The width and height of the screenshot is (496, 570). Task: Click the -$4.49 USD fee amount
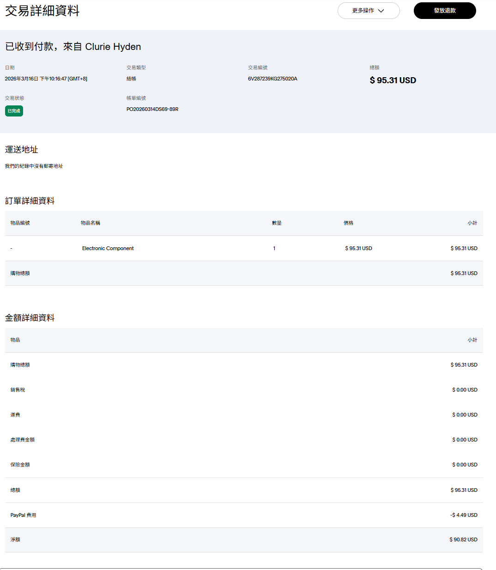coord(464,515)
